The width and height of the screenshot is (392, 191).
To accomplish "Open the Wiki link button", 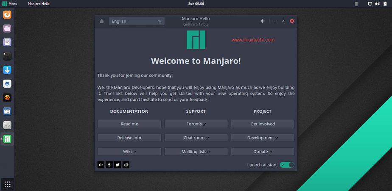I will pos(129,152).
